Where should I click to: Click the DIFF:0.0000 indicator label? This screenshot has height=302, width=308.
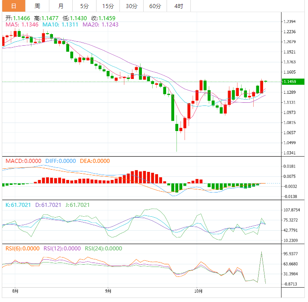(x=61, y=161)
